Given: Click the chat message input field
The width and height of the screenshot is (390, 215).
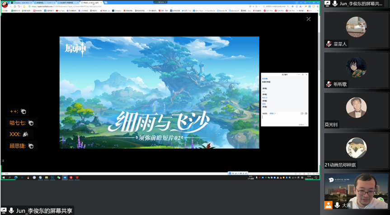Looking at the screenshot, I should [x=284, y=119].
